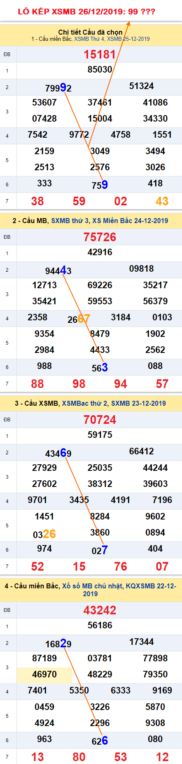Screen dimensions: 182x764
Task: Click the red number 76
Action: coord(121,567)
